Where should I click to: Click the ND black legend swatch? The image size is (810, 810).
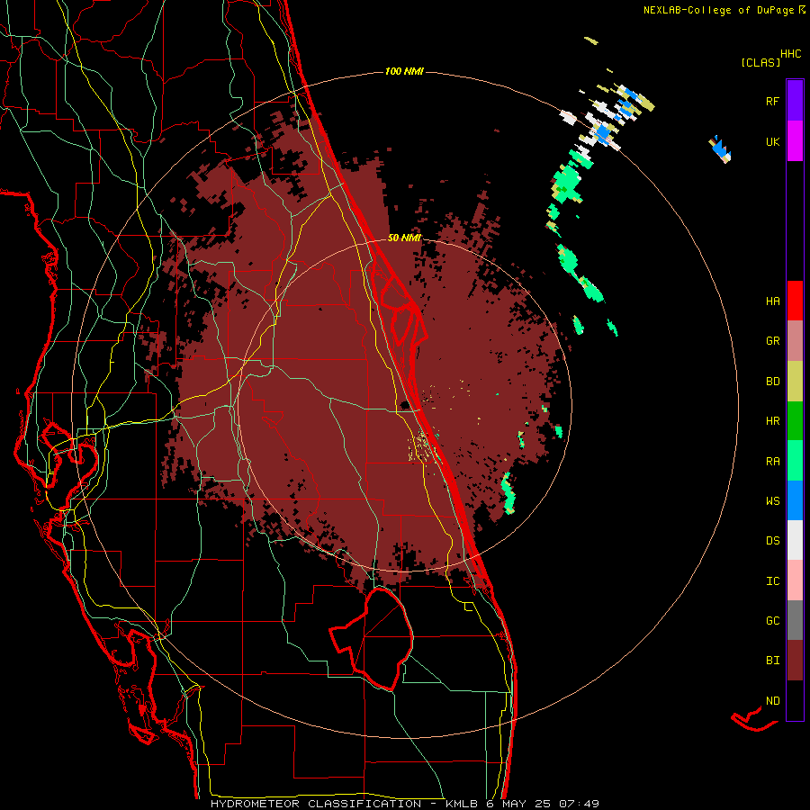click(795, 700)
